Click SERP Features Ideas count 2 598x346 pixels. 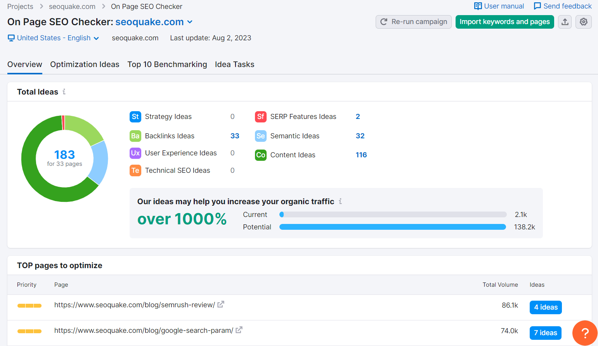tap(358, 117)
